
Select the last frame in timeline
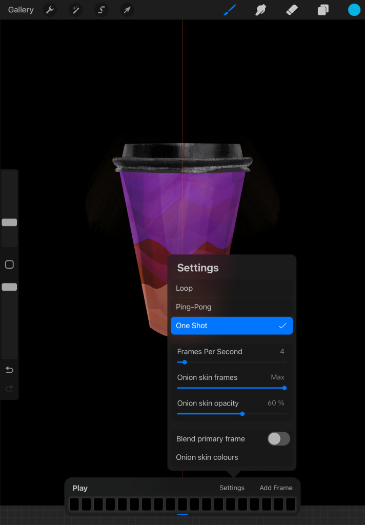(291, 504)
